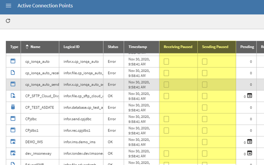The width and height of the screenshot is (264, 165).
Task: Click the type icon for cp_ionqa_auto row
Action: [13, 61]
